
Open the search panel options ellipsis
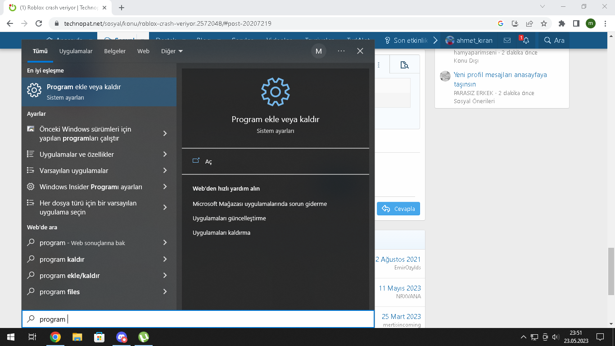tap(341, 51)
